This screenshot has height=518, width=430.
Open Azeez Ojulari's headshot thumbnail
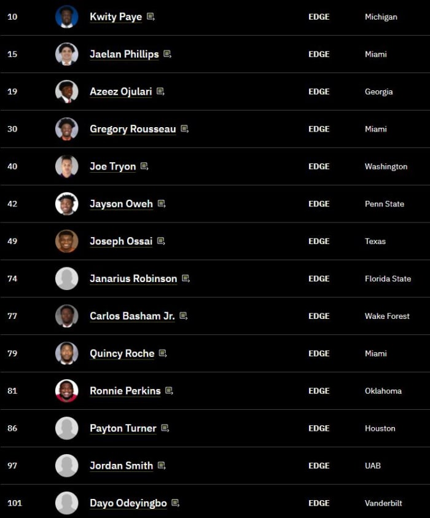pos(66,92)
